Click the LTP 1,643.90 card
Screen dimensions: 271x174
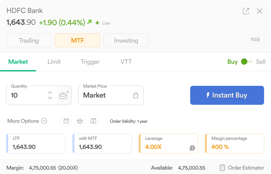[x=36, y=143]
